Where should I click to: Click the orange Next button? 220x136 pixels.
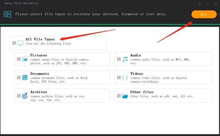(204, 14)
